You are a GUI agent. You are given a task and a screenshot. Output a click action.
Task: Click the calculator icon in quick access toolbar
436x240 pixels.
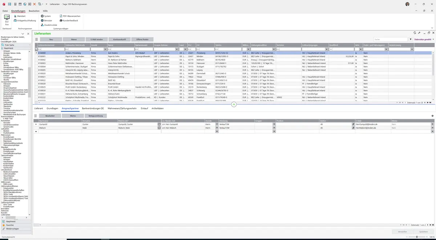click(x=15, y=4)
